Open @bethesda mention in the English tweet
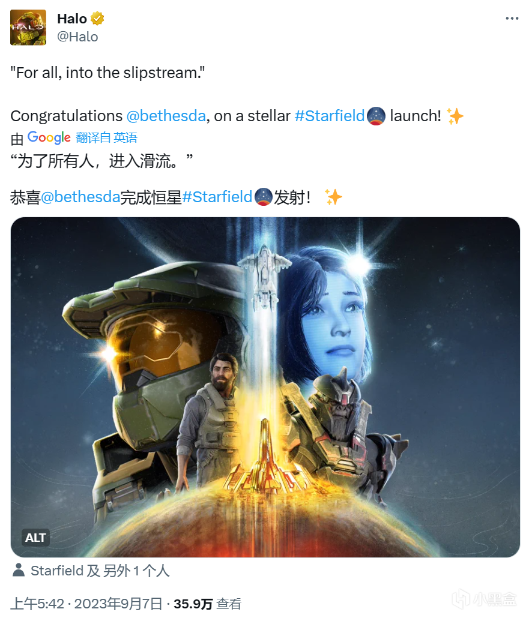 point(166,116)
